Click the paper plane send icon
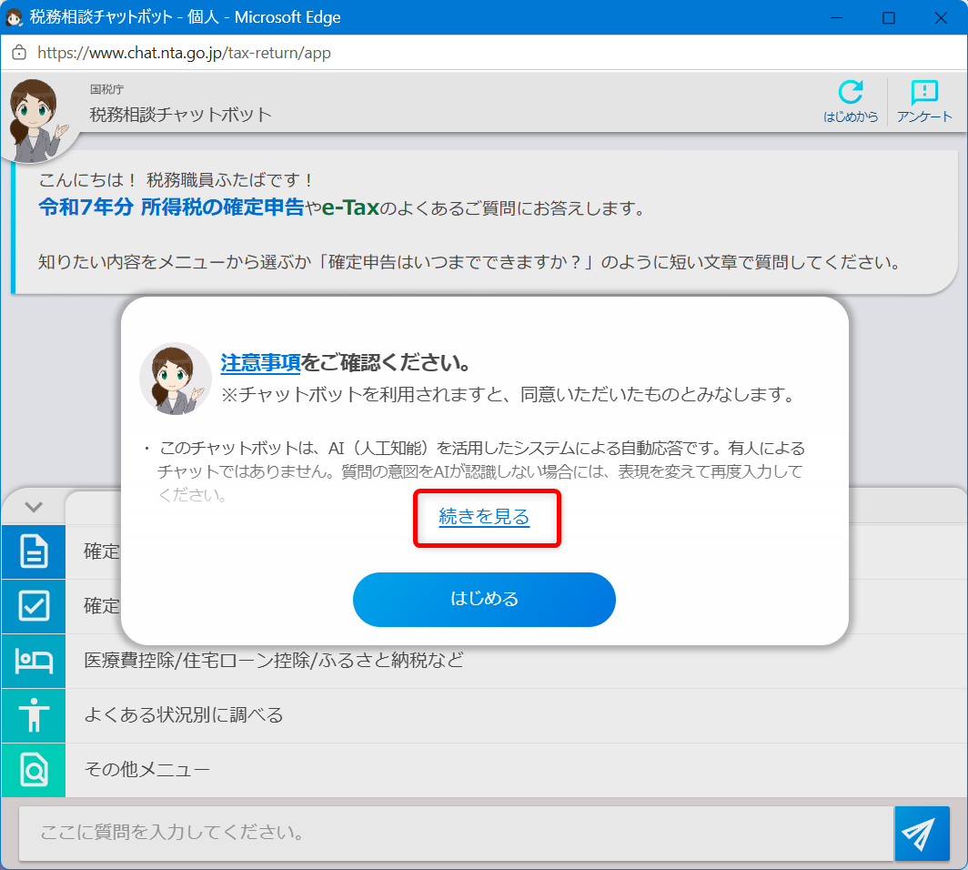The height and width of the screenshot is (870, 968). point(922,833)
